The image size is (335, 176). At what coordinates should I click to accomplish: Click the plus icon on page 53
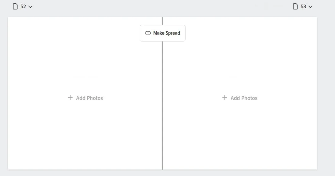[225, 98]
